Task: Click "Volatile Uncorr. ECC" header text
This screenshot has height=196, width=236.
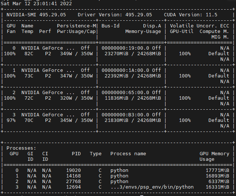Action: [x=200, y=26]
